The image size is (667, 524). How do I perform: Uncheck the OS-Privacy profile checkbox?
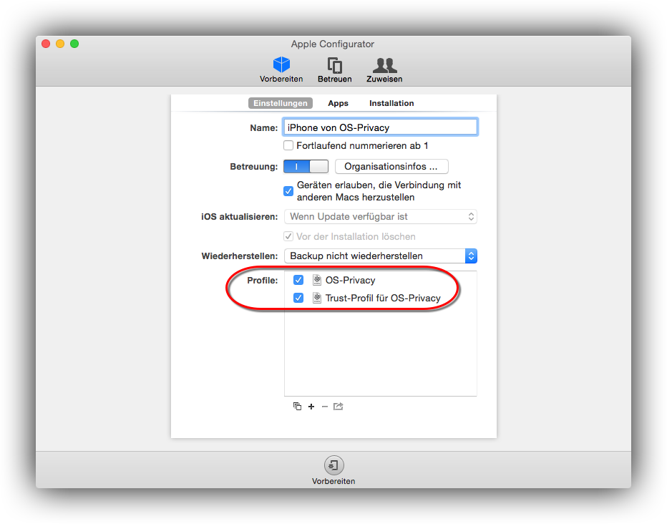pos(298,280)
